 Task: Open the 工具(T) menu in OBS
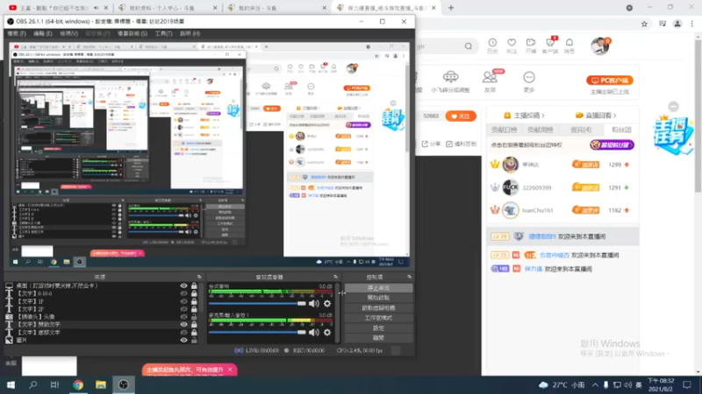163,33
